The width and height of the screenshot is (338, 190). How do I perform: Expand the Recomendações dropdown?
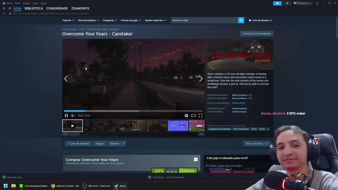coord(88,20)
